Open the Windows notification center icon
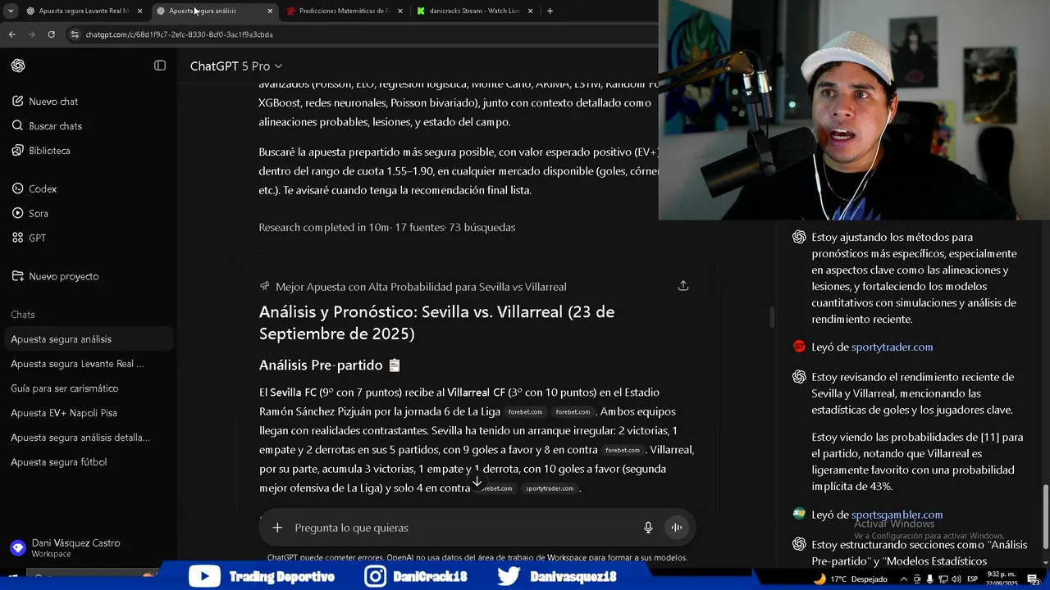The width and height of the screenshot is (1050, 590). pyautogui.click(x=1035, y=579)
